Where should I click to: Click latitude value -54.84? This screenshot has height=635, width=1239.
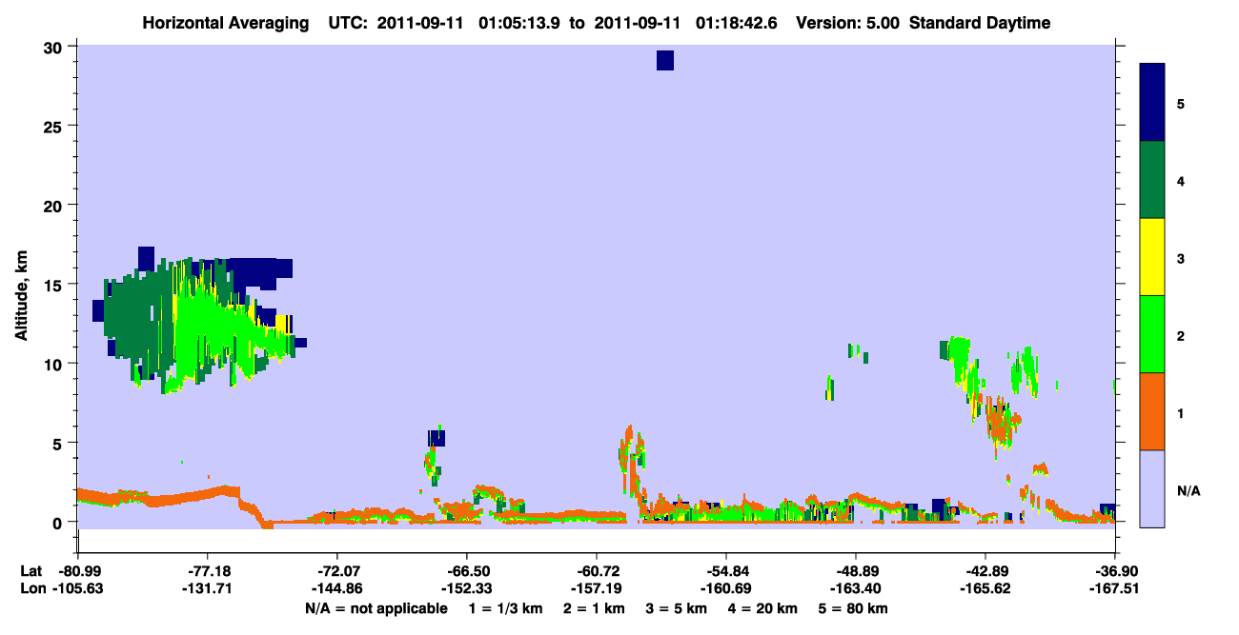[x=726, y=571]
